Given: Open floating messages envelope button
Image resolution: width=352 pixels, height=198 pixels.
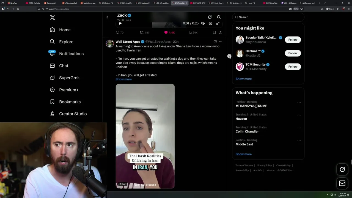Looking at the screenshot, I should click(x=342, y=183).
